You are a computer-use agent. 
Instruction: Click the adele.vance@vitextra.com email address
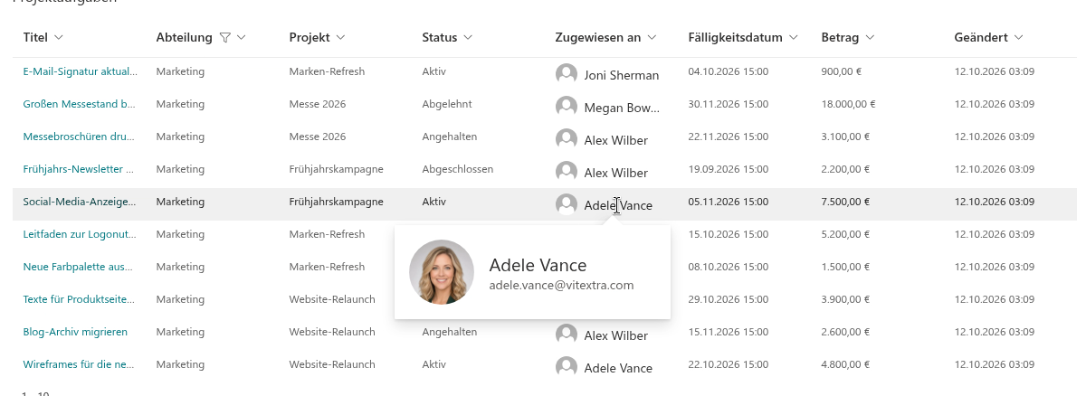pyautogui.click(x=561, y=285)
